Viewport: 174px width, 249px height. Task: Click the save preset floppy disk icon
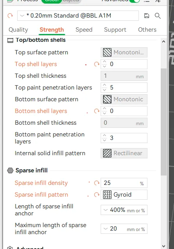(147, 16)
